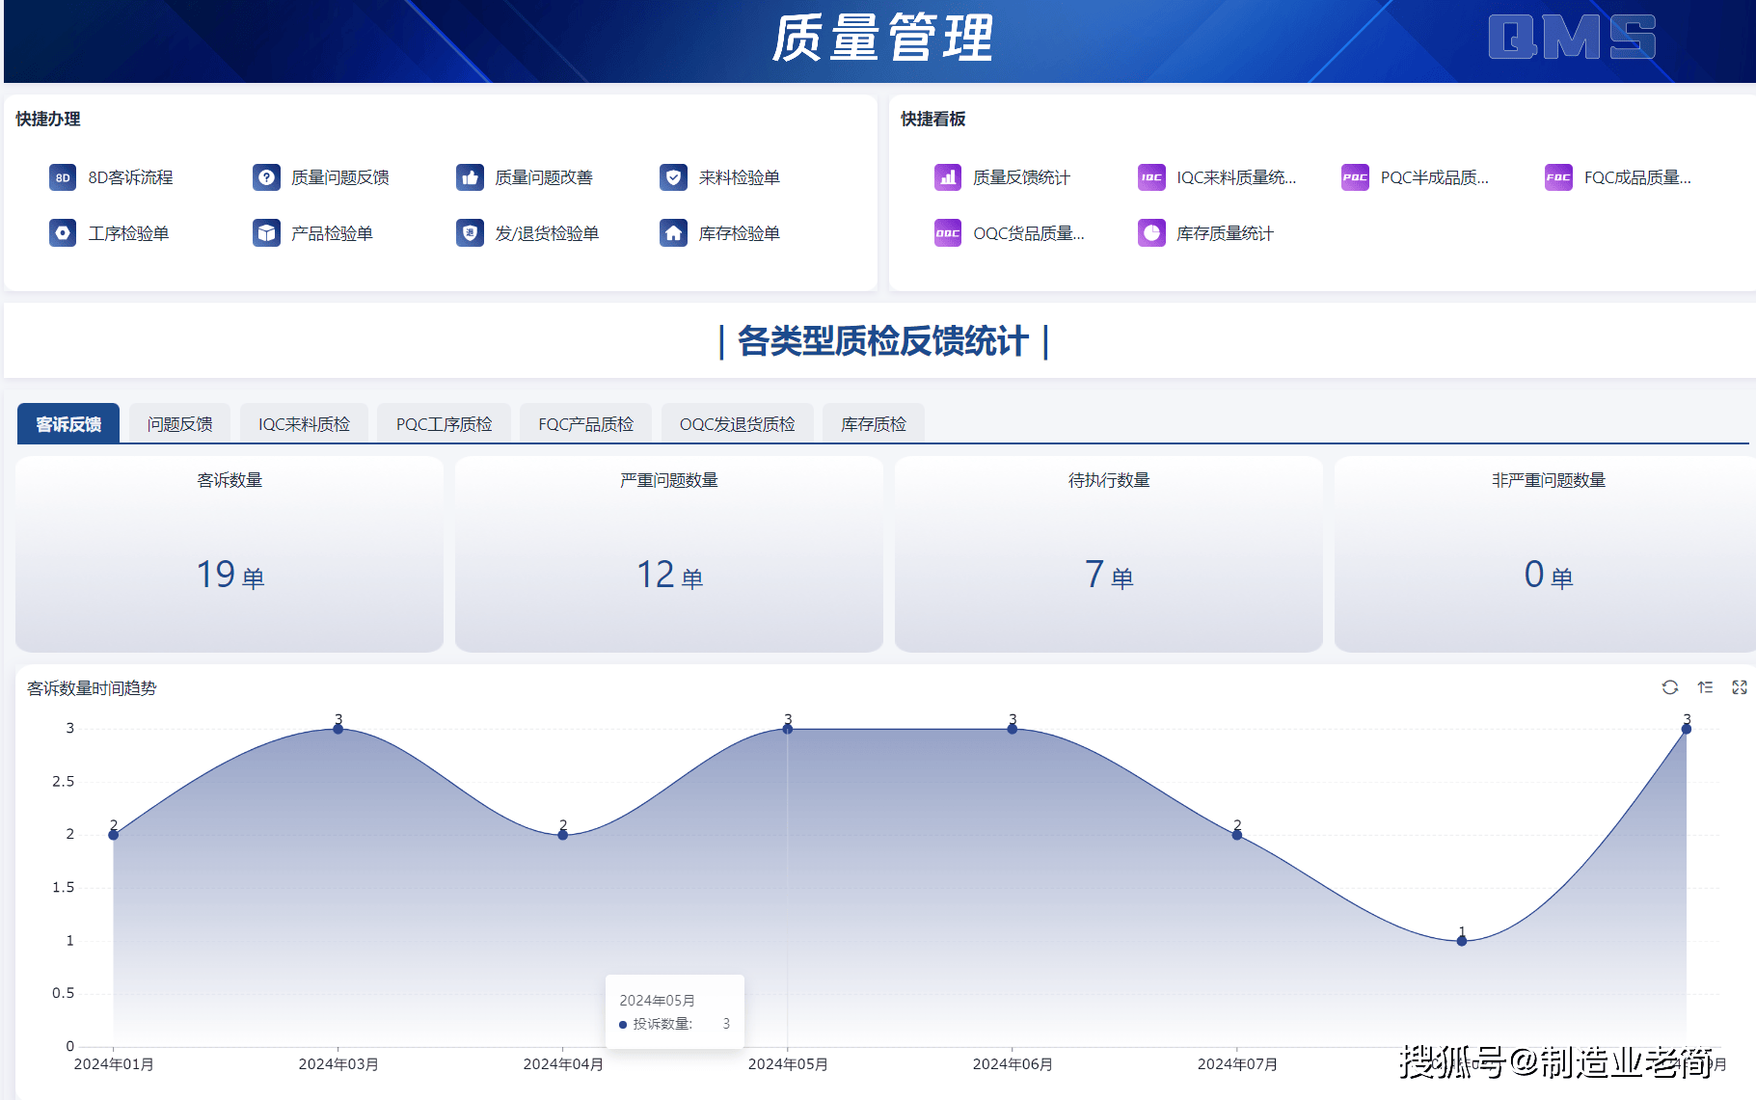The height and width of the screenshot is (1100, 1756).
Task: Open the IQC来料质量统计 dashboard icon
Action: [x=1149, y=177]
